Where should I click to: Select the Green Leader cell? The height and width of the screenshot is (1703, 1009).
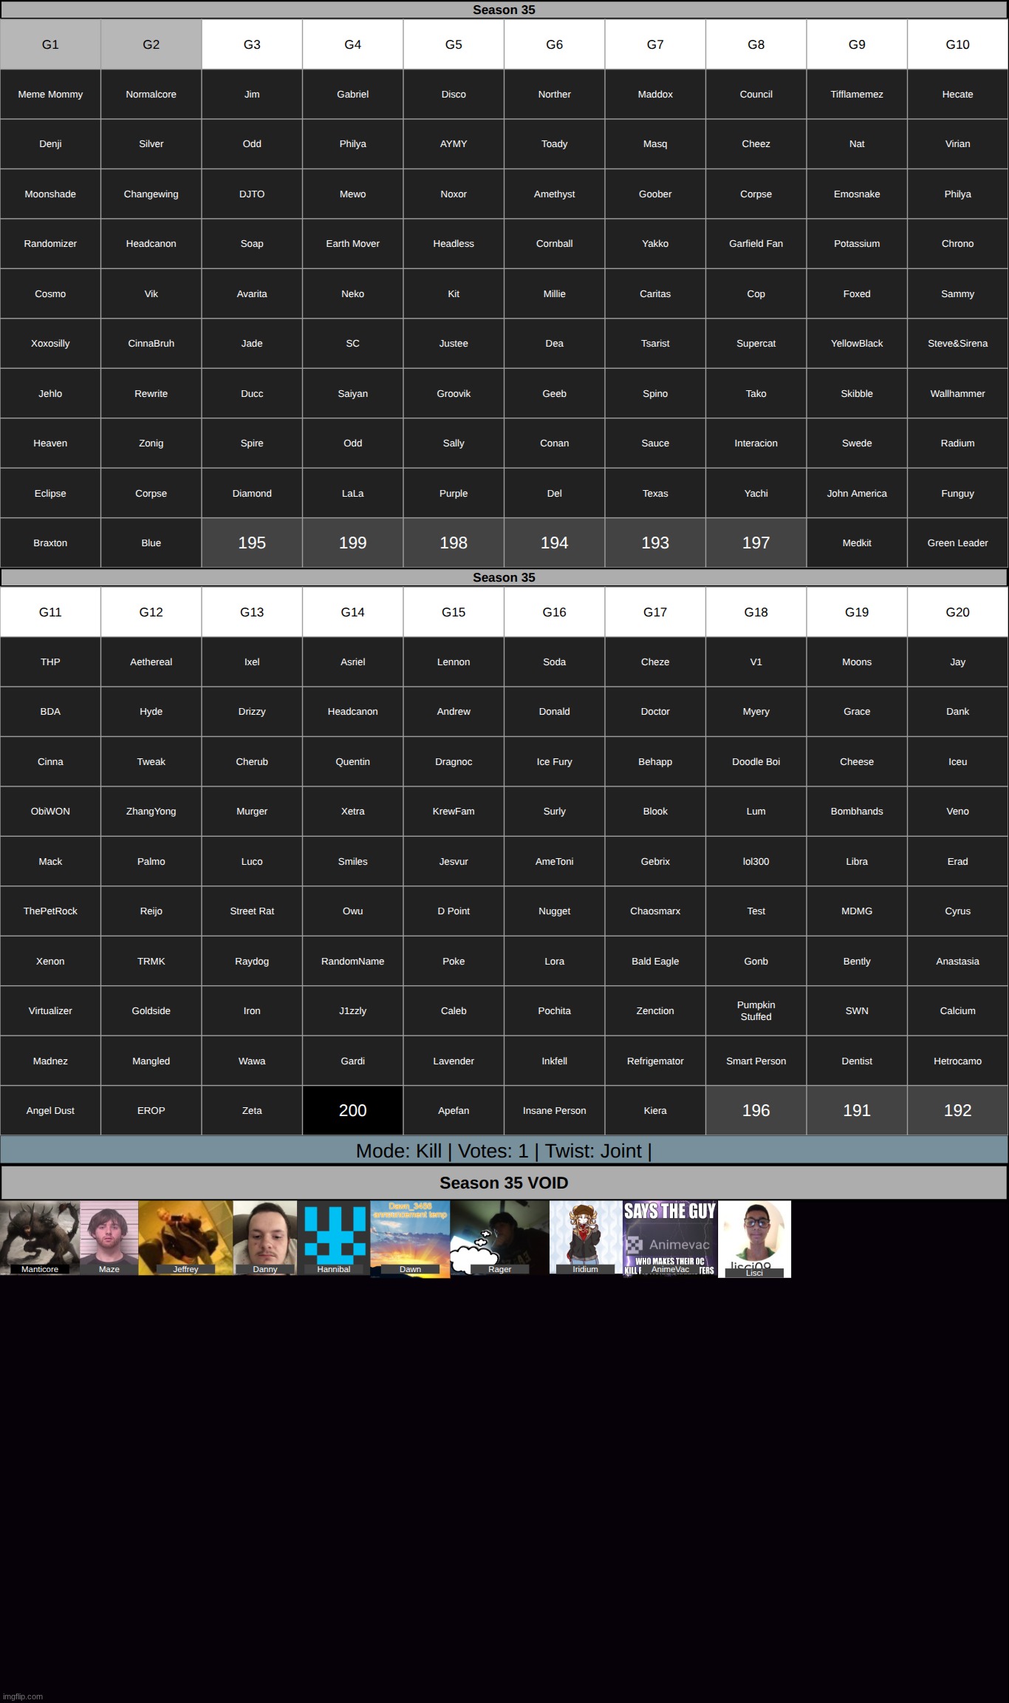pyautogui.click(x=957, y=543)
